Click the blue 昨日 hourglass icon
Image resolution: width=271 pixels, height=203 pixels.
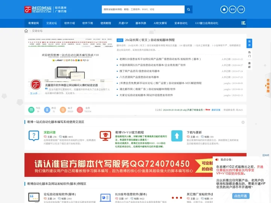47,110
